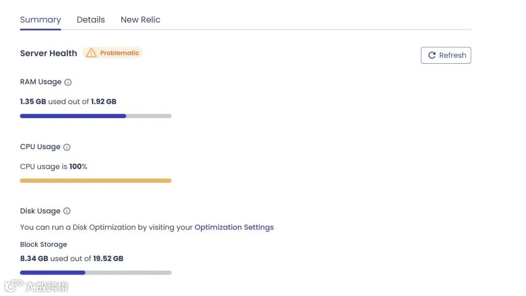Click the Disk Usage info icon
The width and height of the screenshot is (526, 296).
(x=67, y=211)
